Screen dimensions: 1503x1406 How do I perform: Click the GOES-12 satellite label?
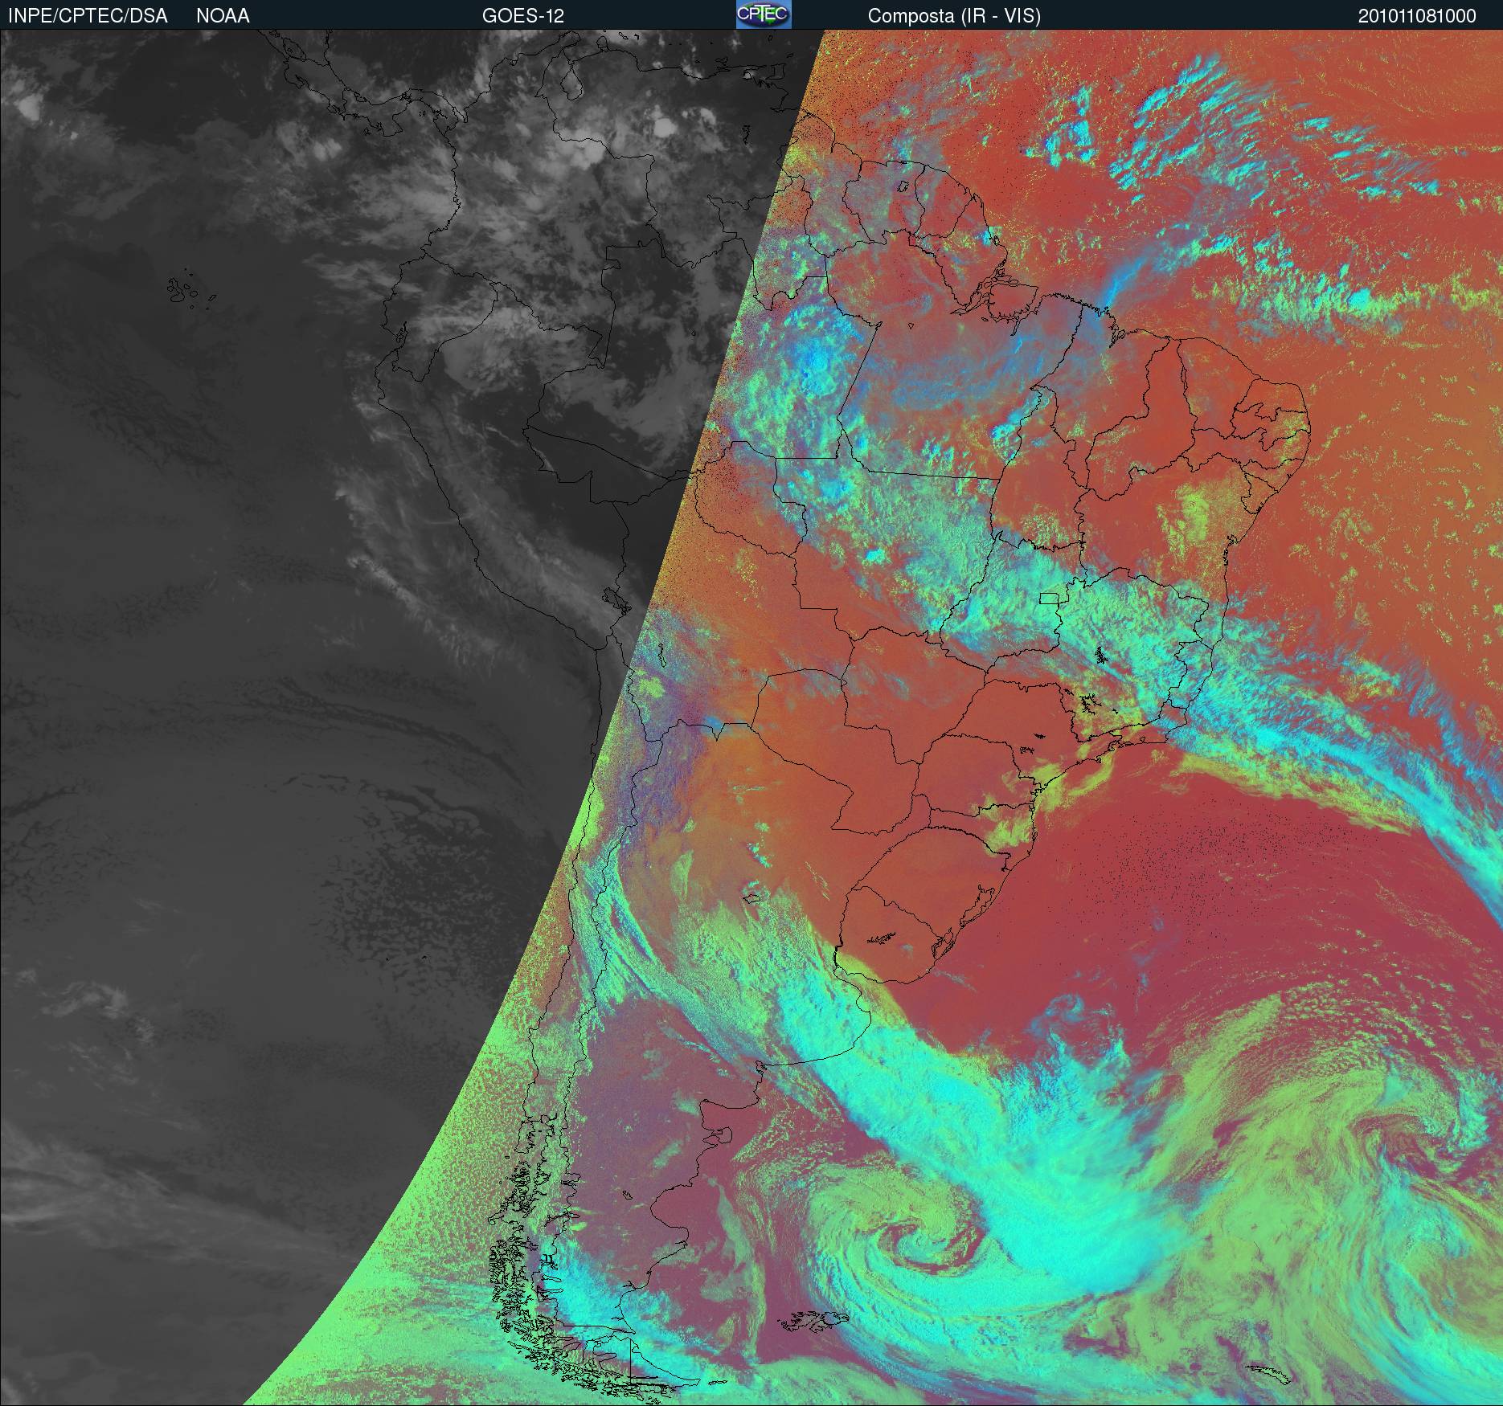coord(522,16)
